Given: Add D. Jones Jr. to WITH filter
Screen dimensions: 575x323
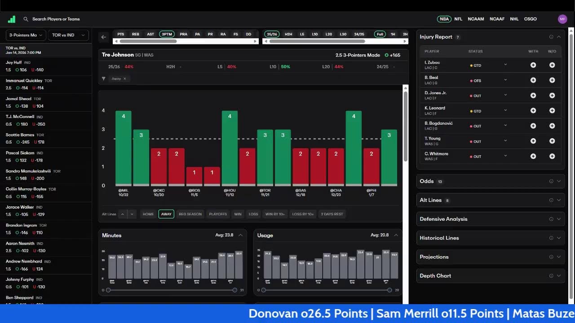Looking at the screenshot, I should (533, 96).
